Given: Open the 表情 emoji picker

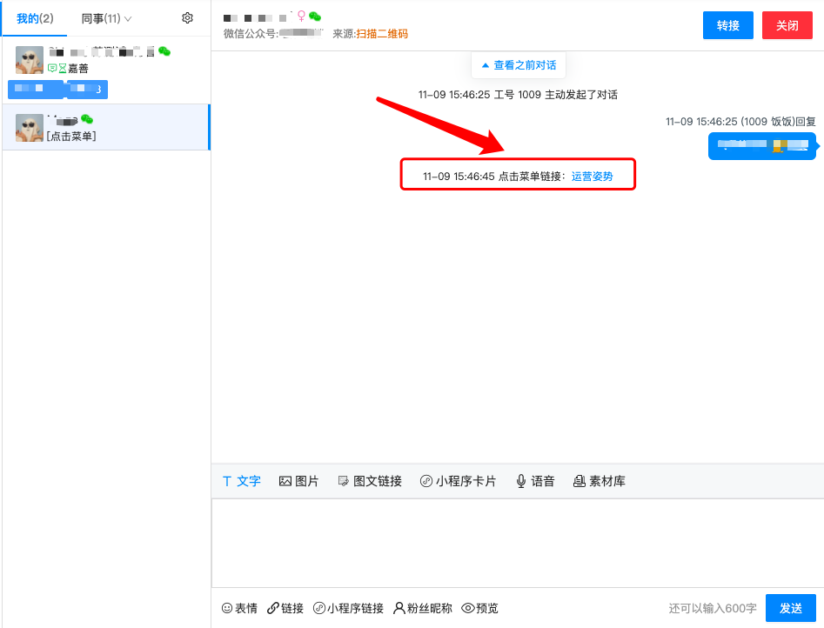Looking at the screenshot, I should [x=239, y=608].
